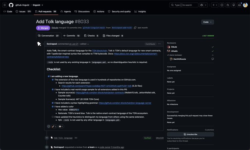The height and width of the screenshot is (150, 250).
Task: View your issues icon in header
Action: pos(222,5)
